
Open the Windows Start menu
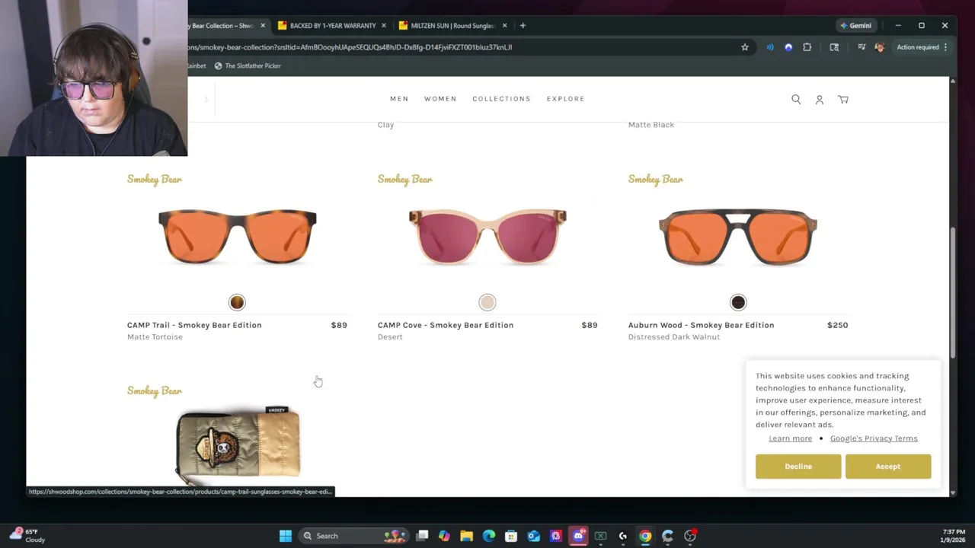click(x=286, y=536)
